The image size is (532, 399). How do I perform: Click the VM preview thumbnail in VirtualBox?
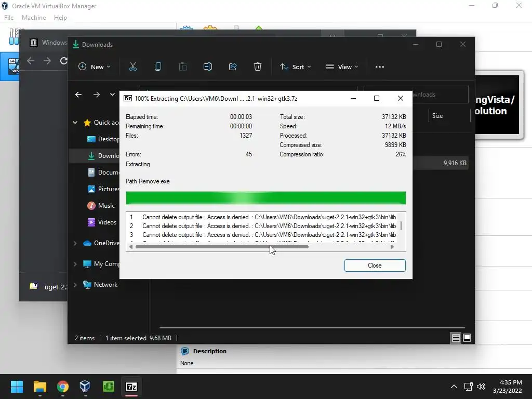pyautogui.click(x=497, y=105)
